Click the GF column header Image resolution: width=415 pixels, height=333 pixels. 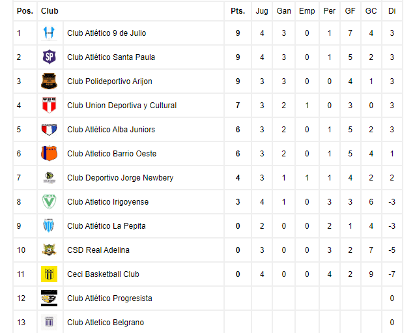350,11
